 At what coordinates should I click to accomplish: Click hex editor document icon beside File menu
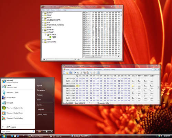pos(65,70)
